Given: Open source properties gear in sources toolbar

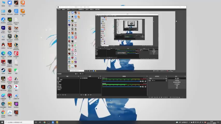Looking at the screenshot, I should point(86,95).
